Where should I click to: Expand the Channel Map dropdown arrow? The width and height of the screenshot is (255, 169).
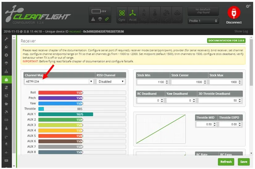(x=91, y=81)
